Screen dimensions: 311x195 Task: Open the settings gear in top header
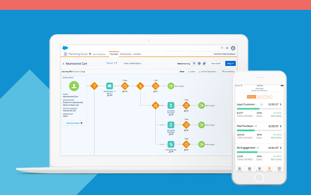[x=227, y=48]
